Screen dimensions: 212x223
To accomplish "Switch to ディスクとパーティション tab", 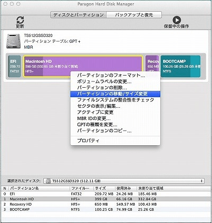I will [78, 15].
